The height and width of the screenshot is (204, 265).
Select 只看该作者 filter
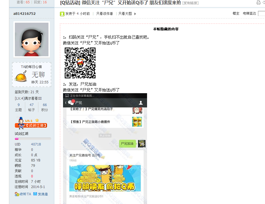[x=104, y=14]
